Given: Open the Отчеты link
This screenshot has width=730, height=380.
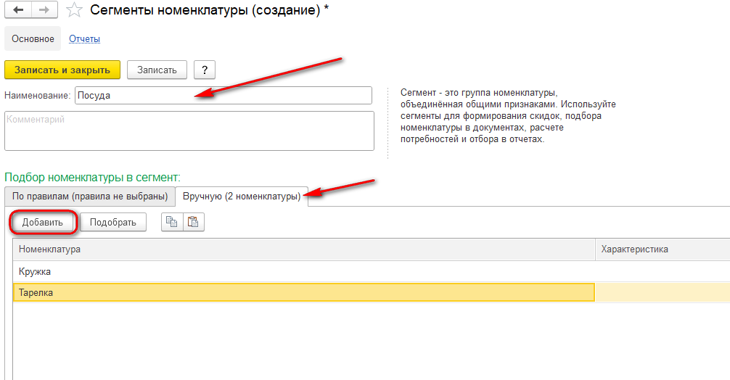Looking at the screenshot, I should click(x=84, y=39).
